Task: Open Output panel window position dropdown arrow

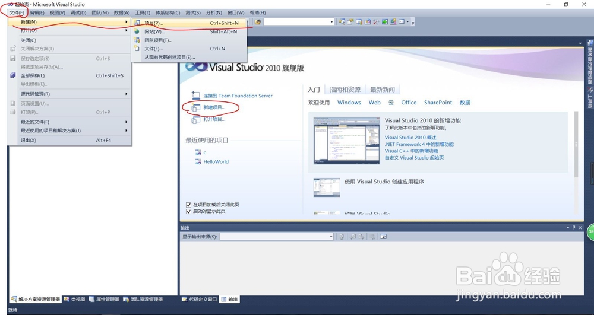Action: point(568,228)
